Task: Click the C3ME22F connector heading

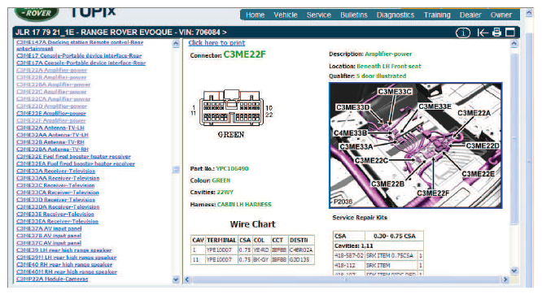Action: 245,54
